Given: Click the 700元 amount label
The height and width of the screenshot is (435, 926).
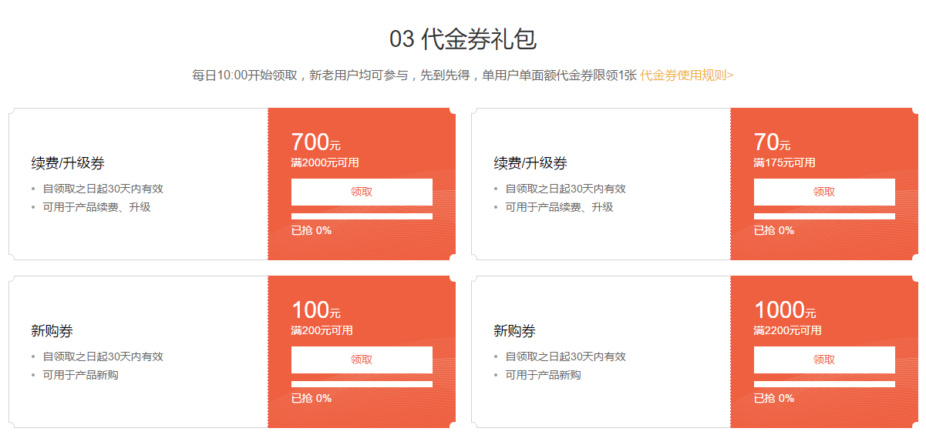Looking at the screenshot, I should click(315, 142).
